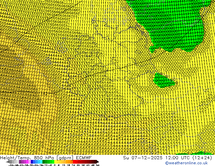Click the '24' value below the color bar
Screen dimensions: 215x166
[73, 165]
